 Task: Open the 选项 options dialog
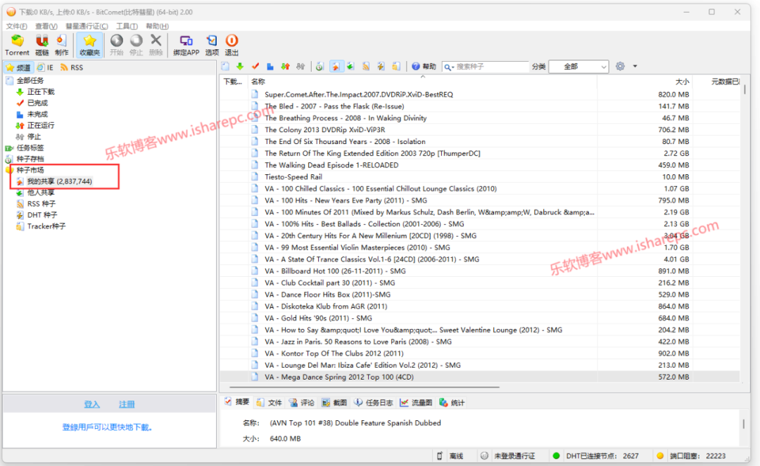click(212, 45)
